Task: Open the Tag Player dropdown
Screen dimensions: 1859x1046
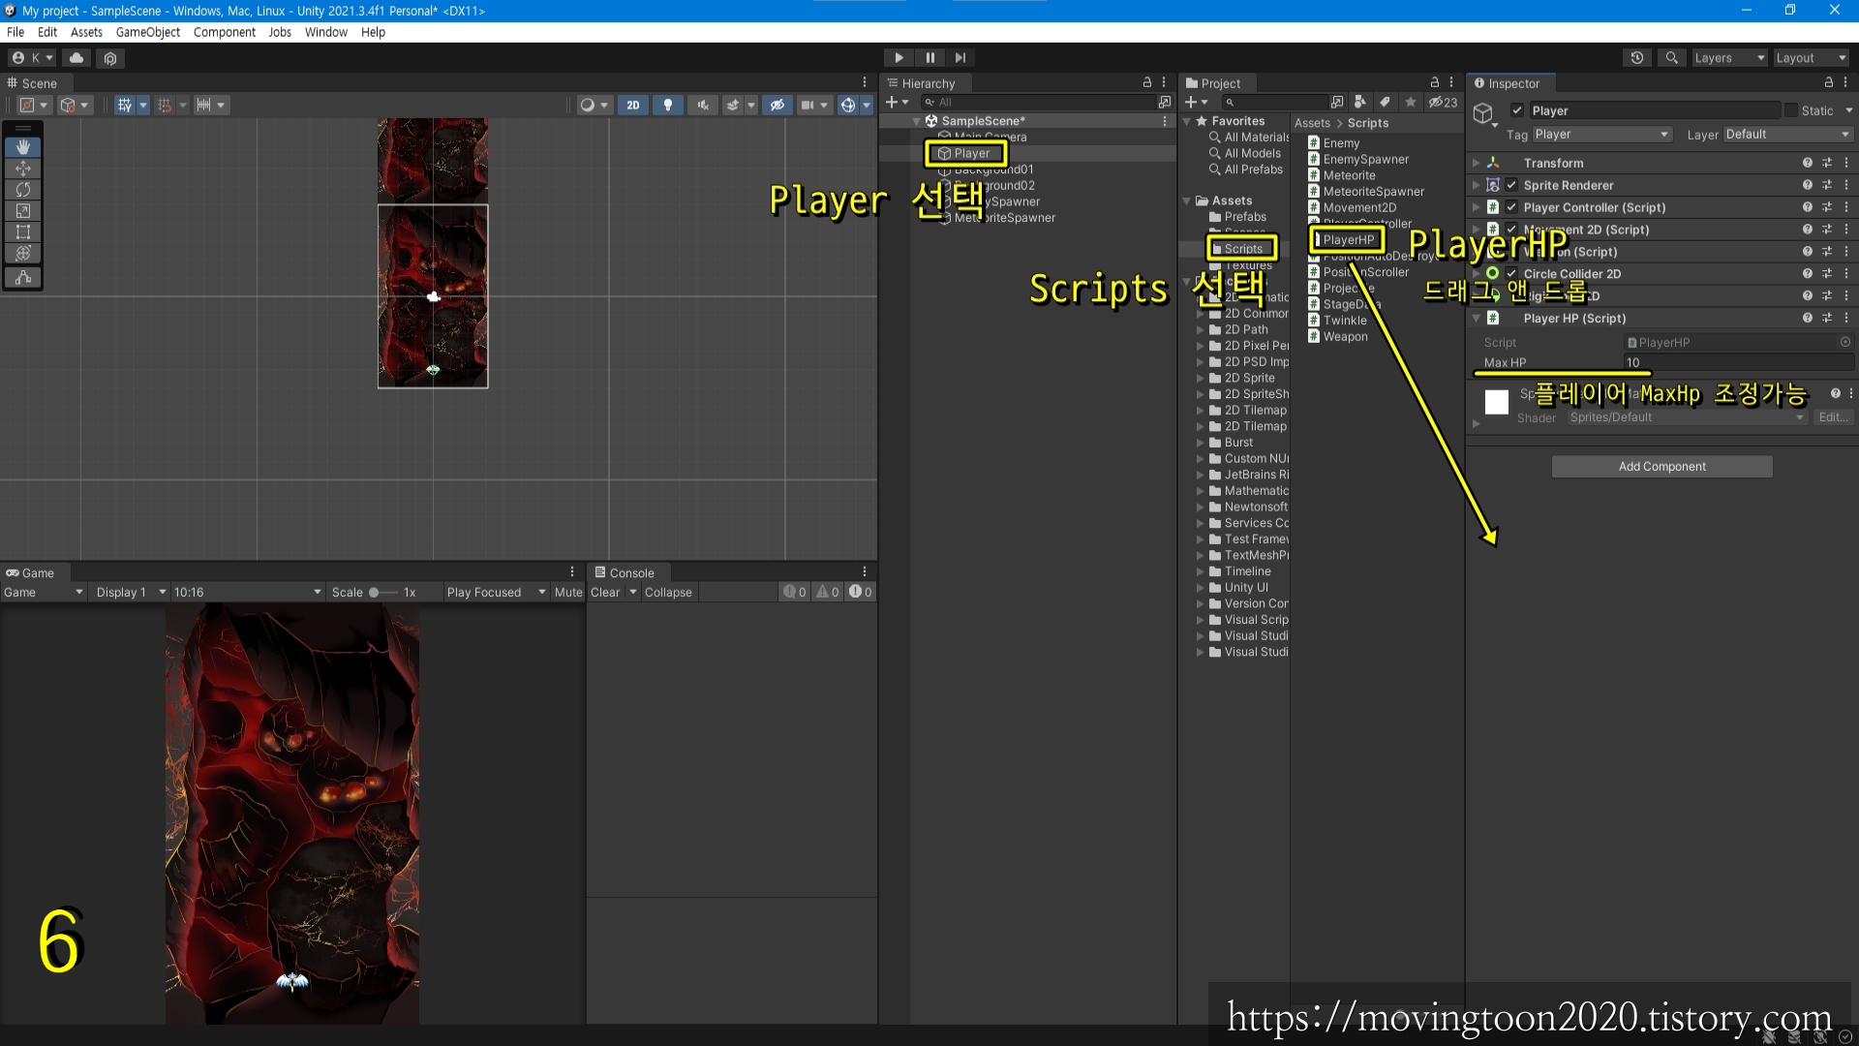Action: pyautogui.click(x=1601, y=135)
